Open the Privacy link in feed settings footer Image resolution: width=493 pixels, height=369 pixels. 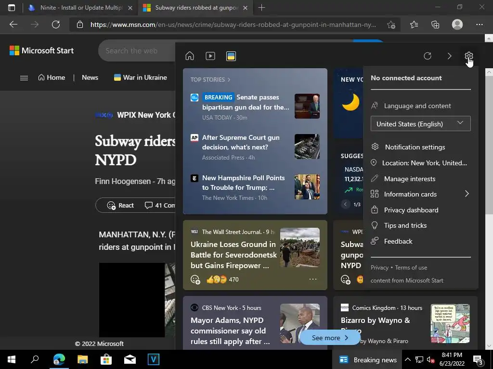coord(379,268)
